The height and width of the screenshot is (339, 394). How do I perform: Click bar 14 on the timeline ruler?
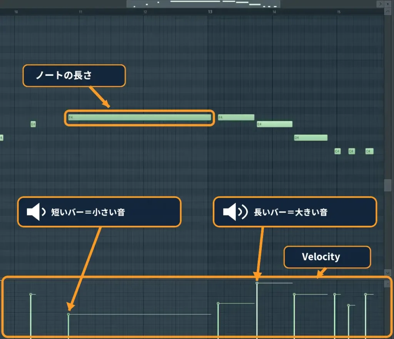pos(274,12)
